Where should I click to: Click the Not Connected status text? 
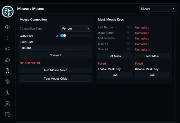coord(30,63)
